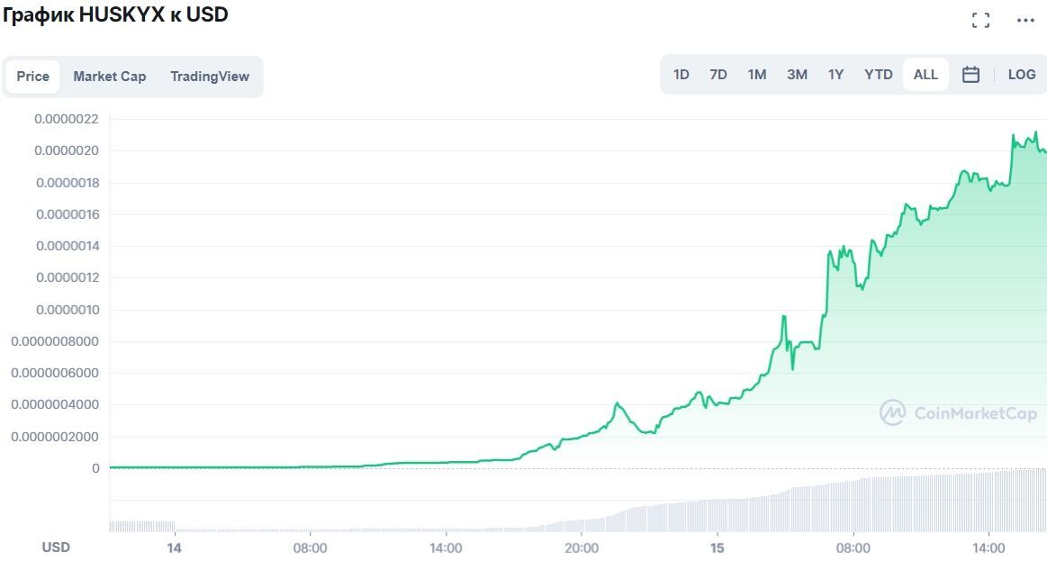
Task: Switch to the 1M range
Action: point(756,75)
